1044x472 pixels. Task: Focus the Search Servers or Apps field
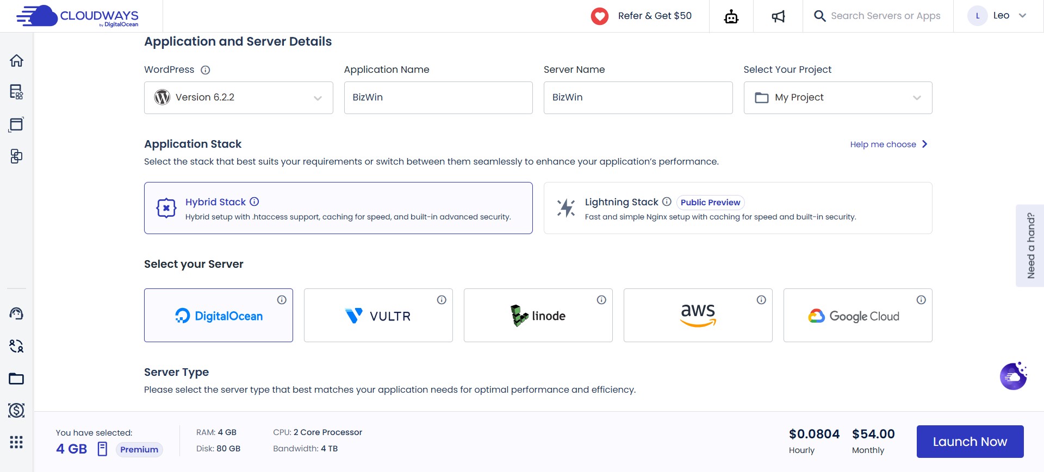(x=885, y=16)
